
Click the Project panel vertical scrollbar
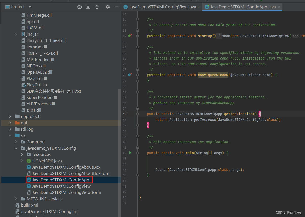tap(119, 153)
